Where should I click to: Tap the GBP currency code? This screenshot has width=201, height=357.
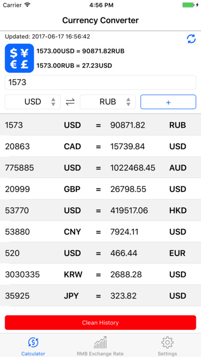pos(72,189)
